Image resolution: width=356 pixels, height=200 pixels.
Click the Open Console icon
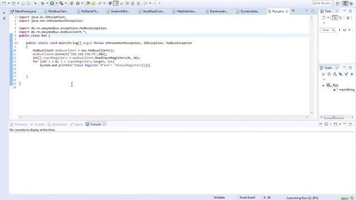point(335,124)
